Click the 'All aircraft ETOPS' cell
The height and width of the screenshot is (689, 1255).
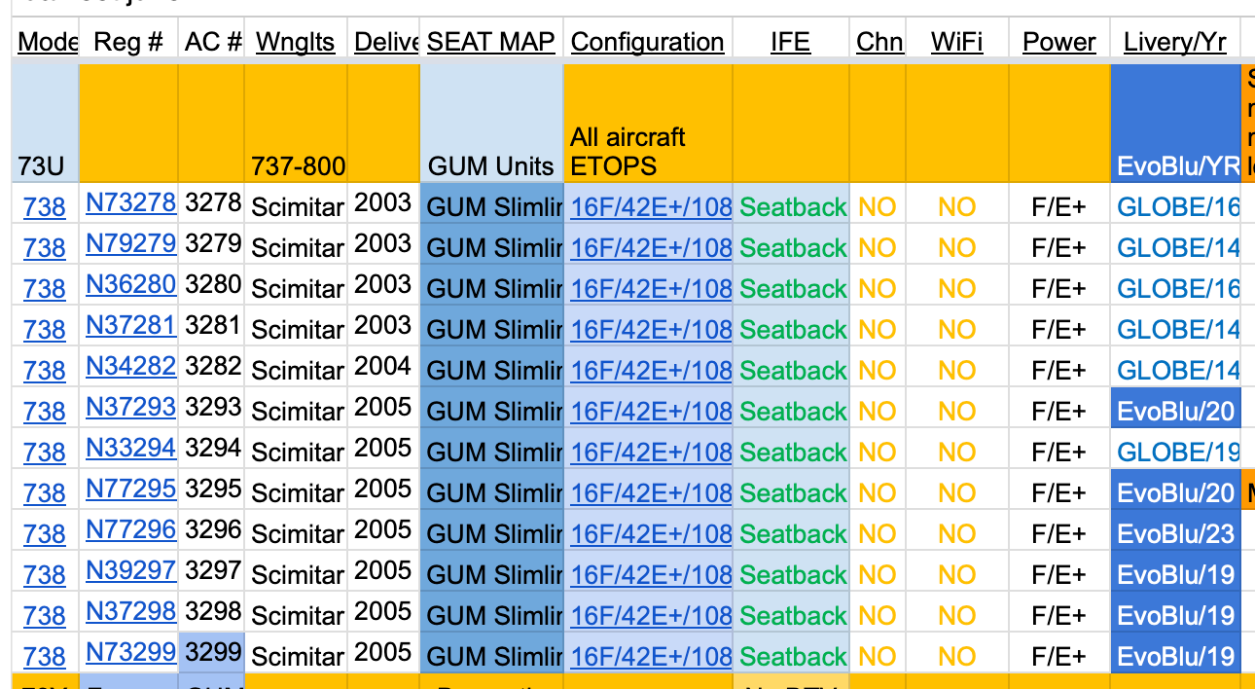pyautogui.click(x=647, y=124)
